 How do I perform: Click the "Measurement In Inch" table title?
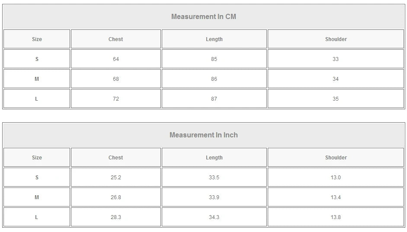pyautogui.click(x=203, y=135)
